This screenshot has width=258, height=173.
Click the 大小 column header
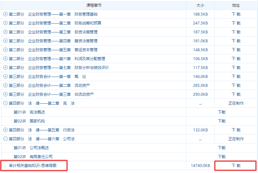(200, 5)
